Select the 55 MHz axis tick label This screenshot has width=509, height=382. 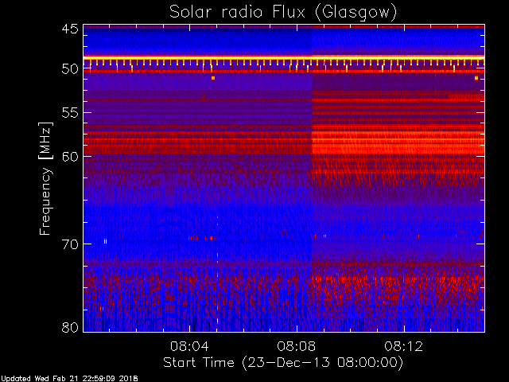[70, 113]
